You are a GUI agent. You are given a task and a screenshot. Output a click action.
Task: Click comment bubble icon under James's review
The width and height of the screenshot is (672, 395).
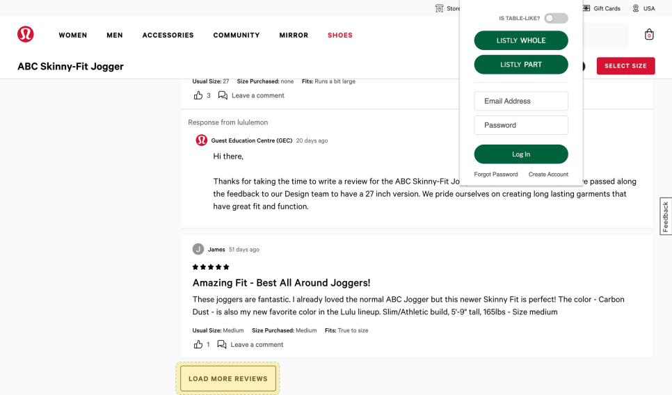point(222,344)
